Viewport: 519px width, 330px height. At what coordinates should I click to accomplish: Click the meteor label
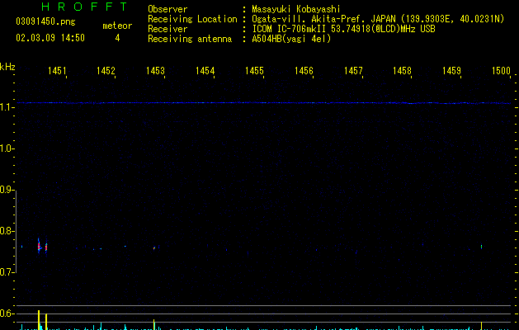117,26
